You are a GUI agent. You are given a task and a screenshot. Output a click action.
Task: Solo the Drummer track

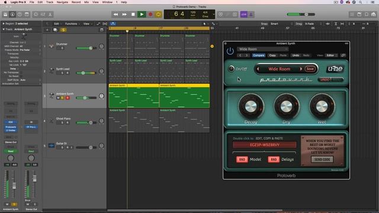[62, 48]
